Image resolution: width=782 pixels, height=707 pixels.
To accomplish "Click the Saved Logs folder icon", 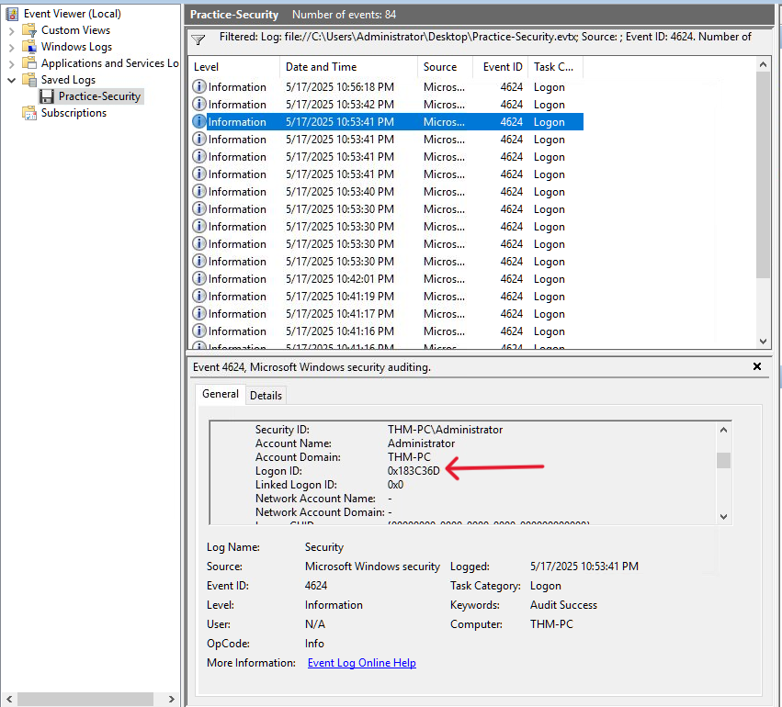I will point(29,80).
